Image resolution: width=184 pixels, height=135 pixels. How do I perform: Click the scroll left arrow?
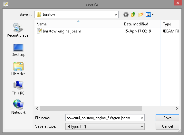pyautogui.click(x=37, y=109)
